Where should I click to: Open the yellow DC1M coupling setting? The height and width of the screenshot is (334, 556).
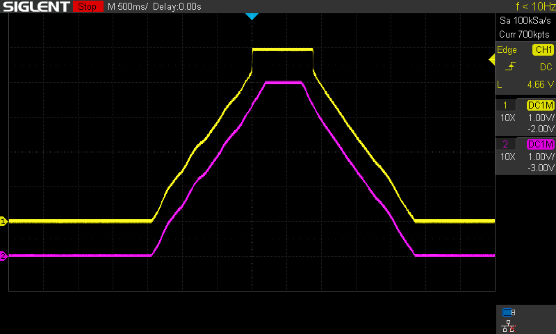(540, 105)
